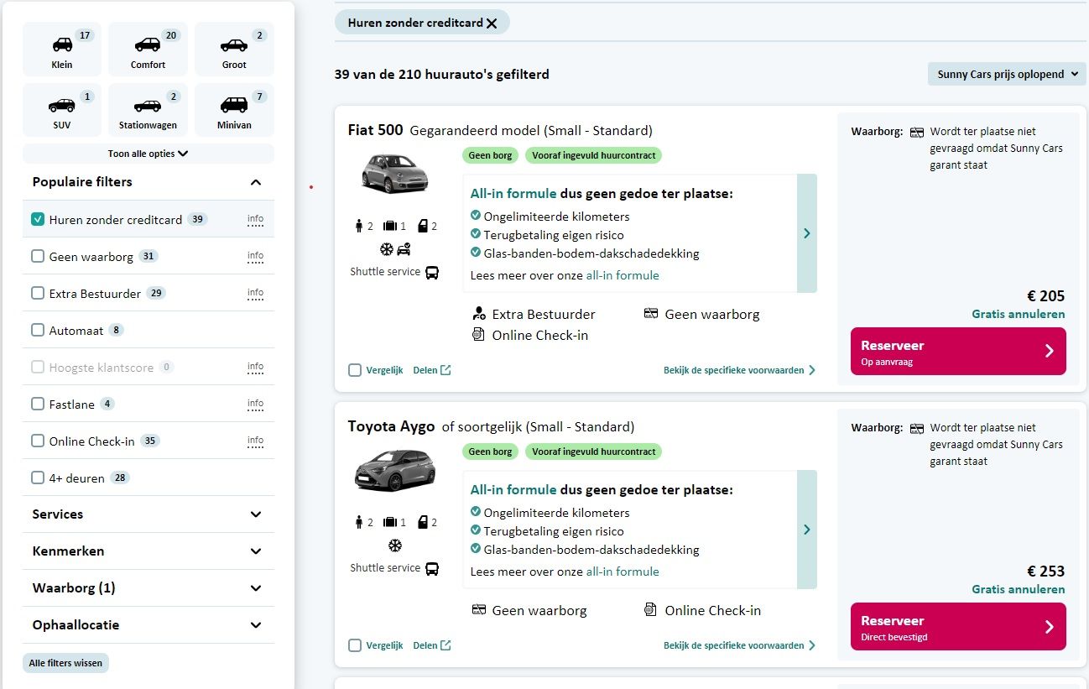Click the share icon in Toyota Aygo card
The image size is (1089, 689).
pyautogui.click(x=445, y=645)
